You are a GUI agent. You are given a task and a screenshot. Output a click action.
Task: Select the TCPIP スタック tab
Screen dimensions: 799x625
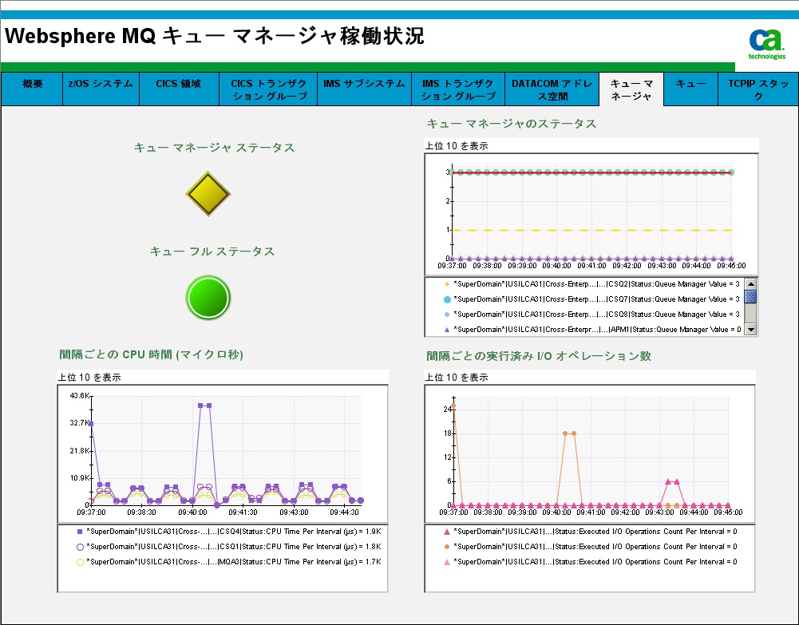(758, 89)
